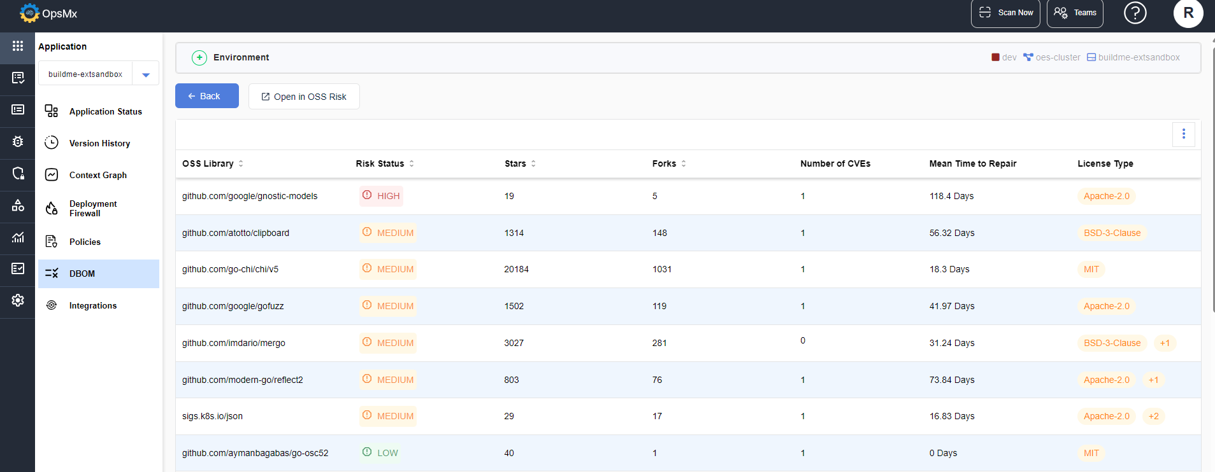Click the settings gear icon in left rail
This screenshot has width=1215, height=472.
pos(17,300)
